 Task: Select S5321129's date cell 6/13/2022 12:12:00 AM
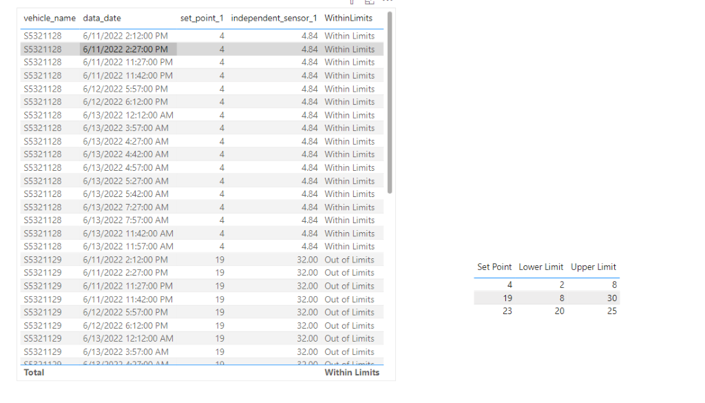coord(128,339)
